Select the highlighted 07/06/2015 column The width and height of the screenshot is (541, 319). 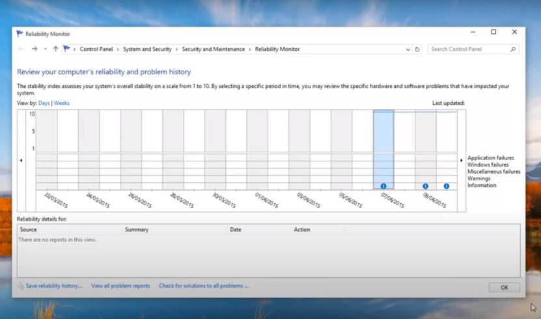pyautogui.click(x=383, y=150)
